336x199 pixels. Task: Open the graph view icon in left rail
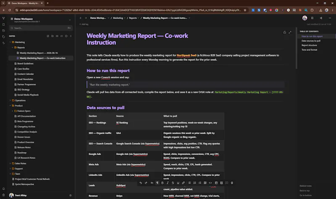[x=3, y=18]
